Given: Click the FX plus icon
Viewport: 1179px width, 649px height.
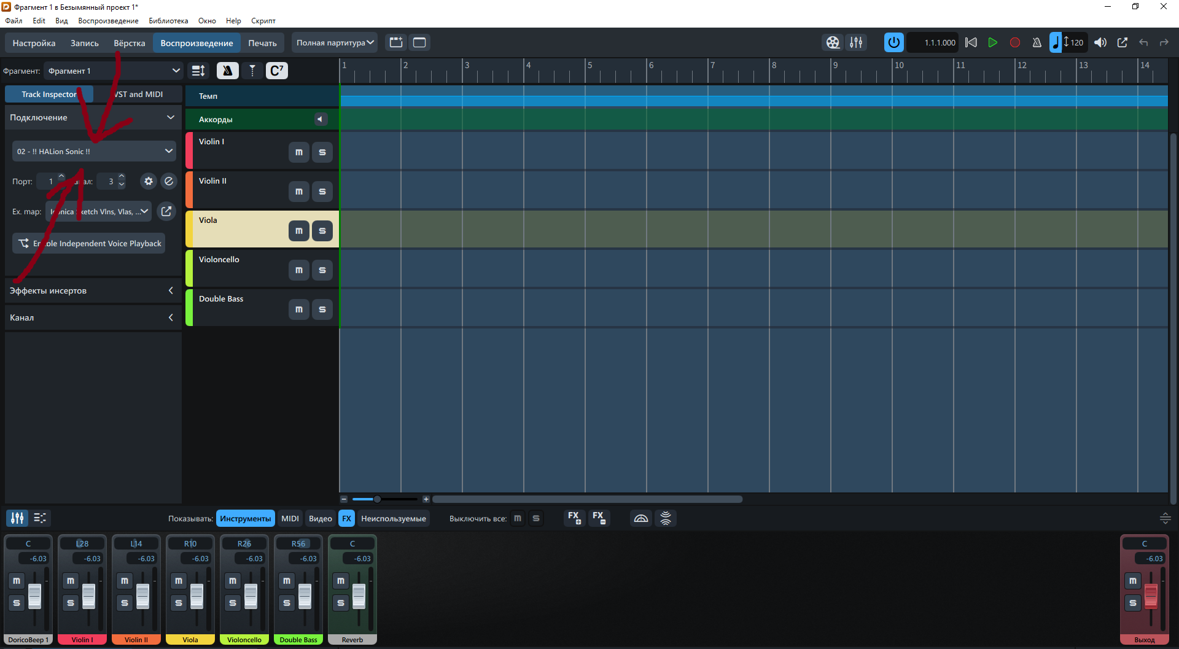Looking at the screenshot, I should [574, 518].
